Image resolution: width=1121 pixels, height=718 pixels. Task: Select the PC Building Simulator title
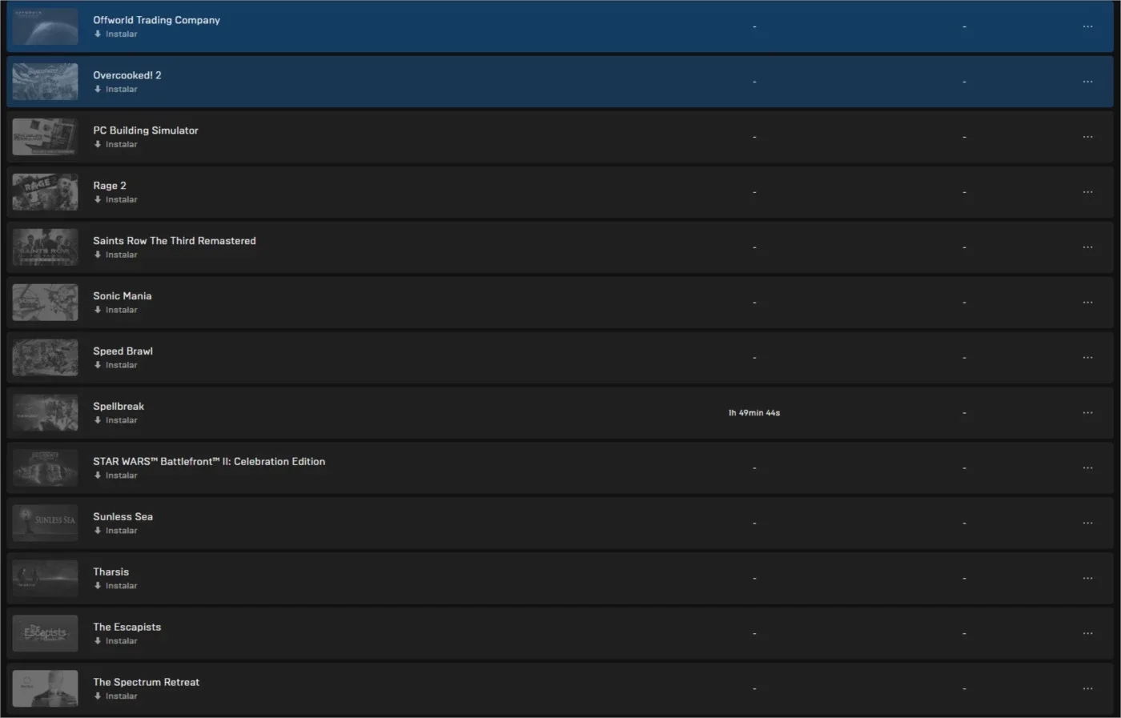pyautogui.click(x=146, y=130)
